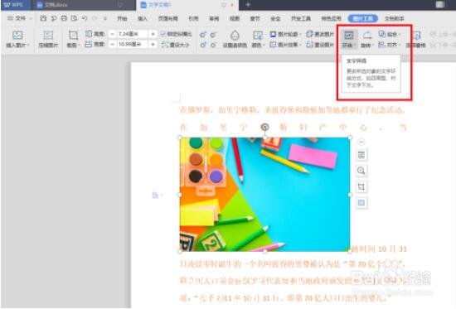Click the Reset Size button
The image size is (456, 309).
pyautogui.click(x=176, y=45)
